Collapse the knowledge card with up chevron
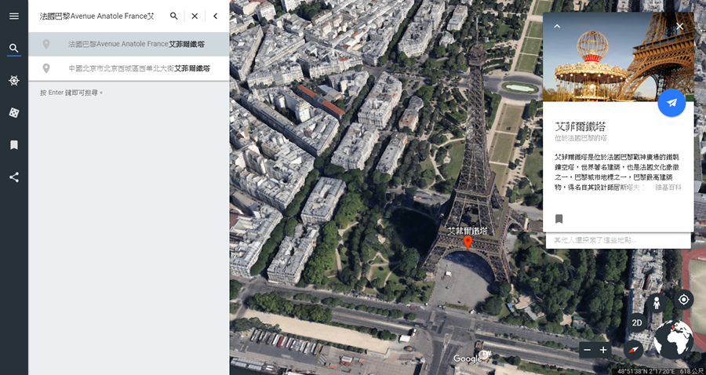Viewport: 706px width, 375px height. click(557, 26)
